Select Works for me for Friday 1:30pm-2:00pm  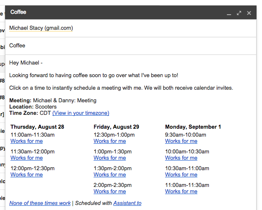coord(110,175)
